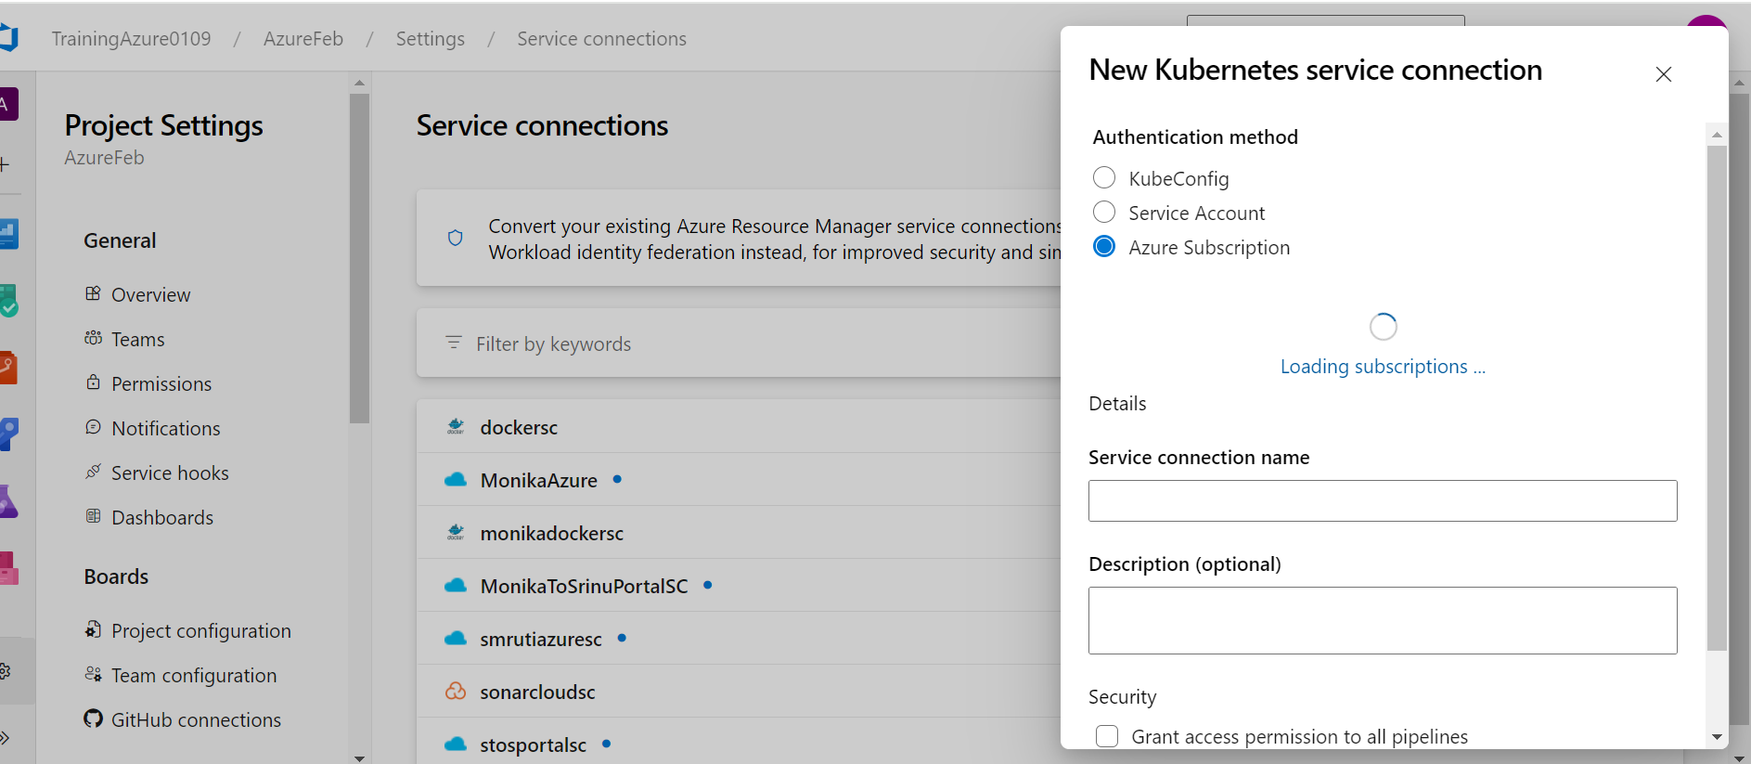Click the dialog panel scrollbar down arrow
Screen dimensions: 1751x764
click(1717, 737)
